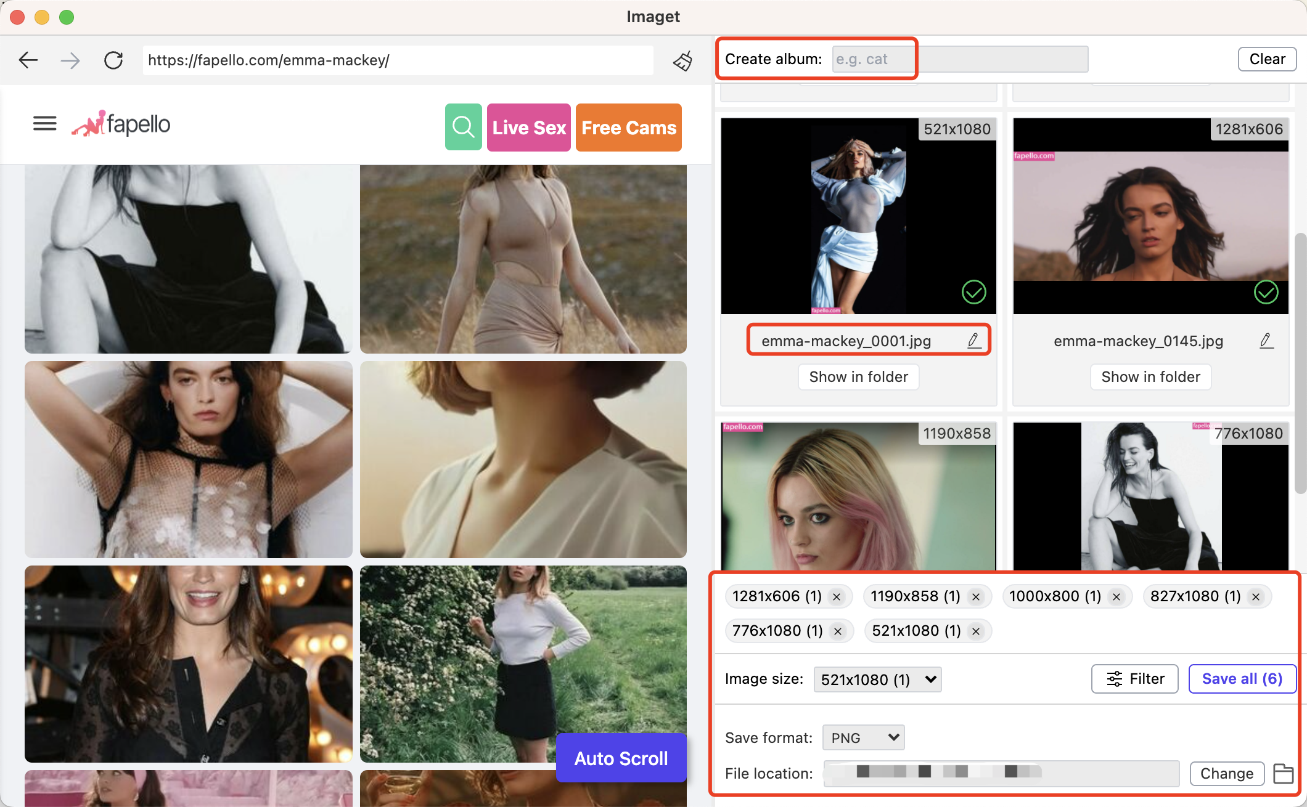Click the Save all (6) button
The image size is (1307, 807).
click(x=1240, y=678)
